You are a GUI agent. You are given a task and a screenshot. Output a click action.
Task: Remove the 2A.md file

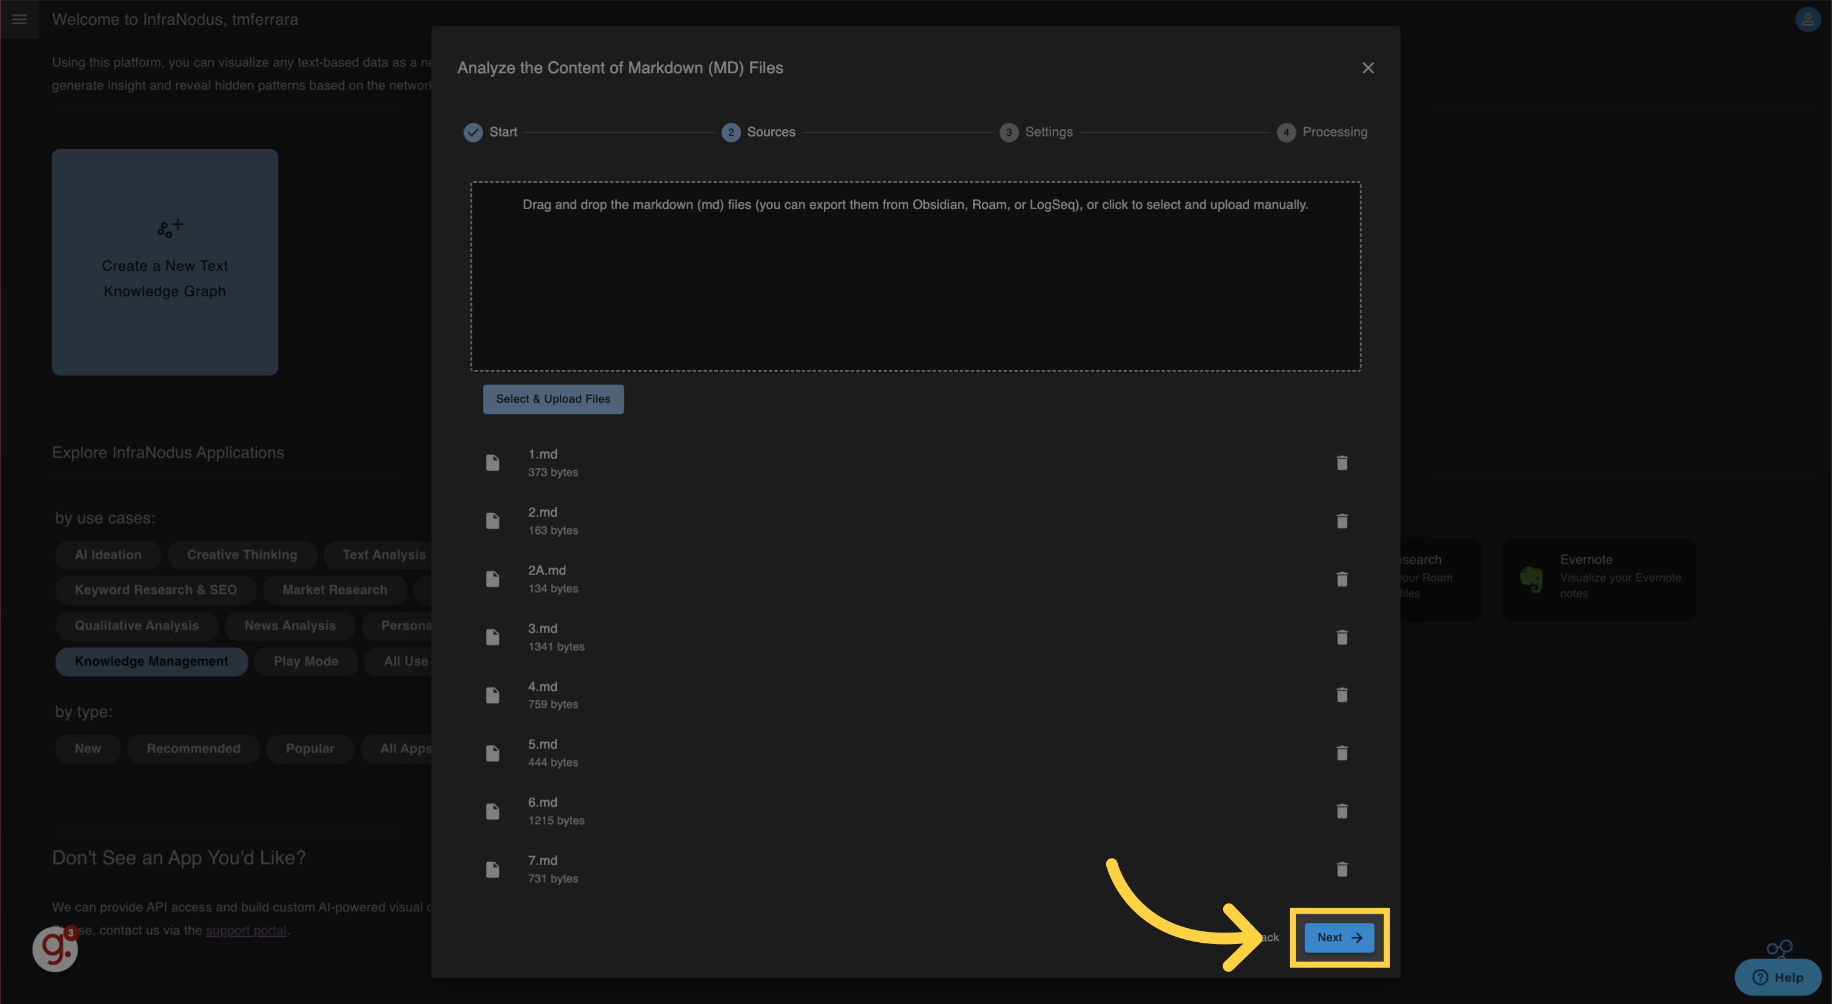(1341, 579)
